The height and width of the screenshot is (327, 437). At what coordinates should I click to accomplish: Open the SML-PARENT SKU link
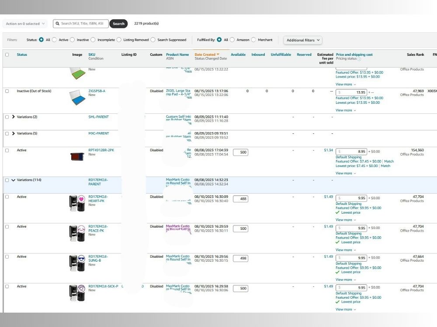click(x=98, y=117)
